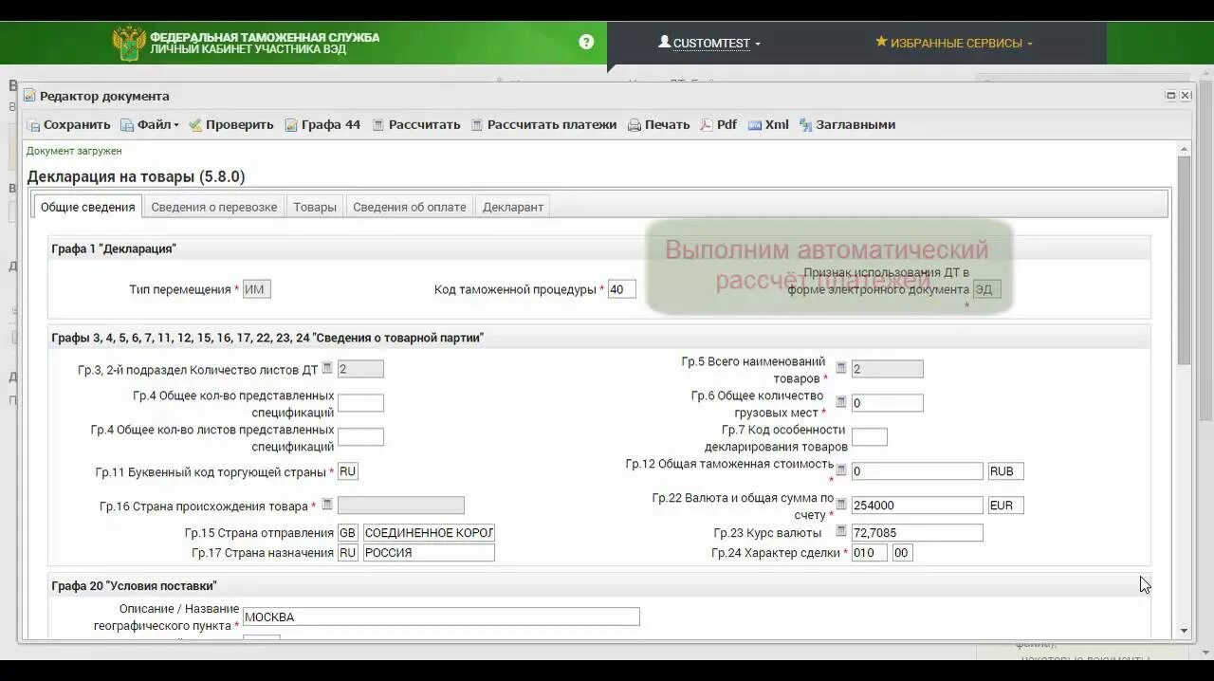Click Рассчитать платежи in the toolbar
This screenshot has height=681, width=1214.
543,124
